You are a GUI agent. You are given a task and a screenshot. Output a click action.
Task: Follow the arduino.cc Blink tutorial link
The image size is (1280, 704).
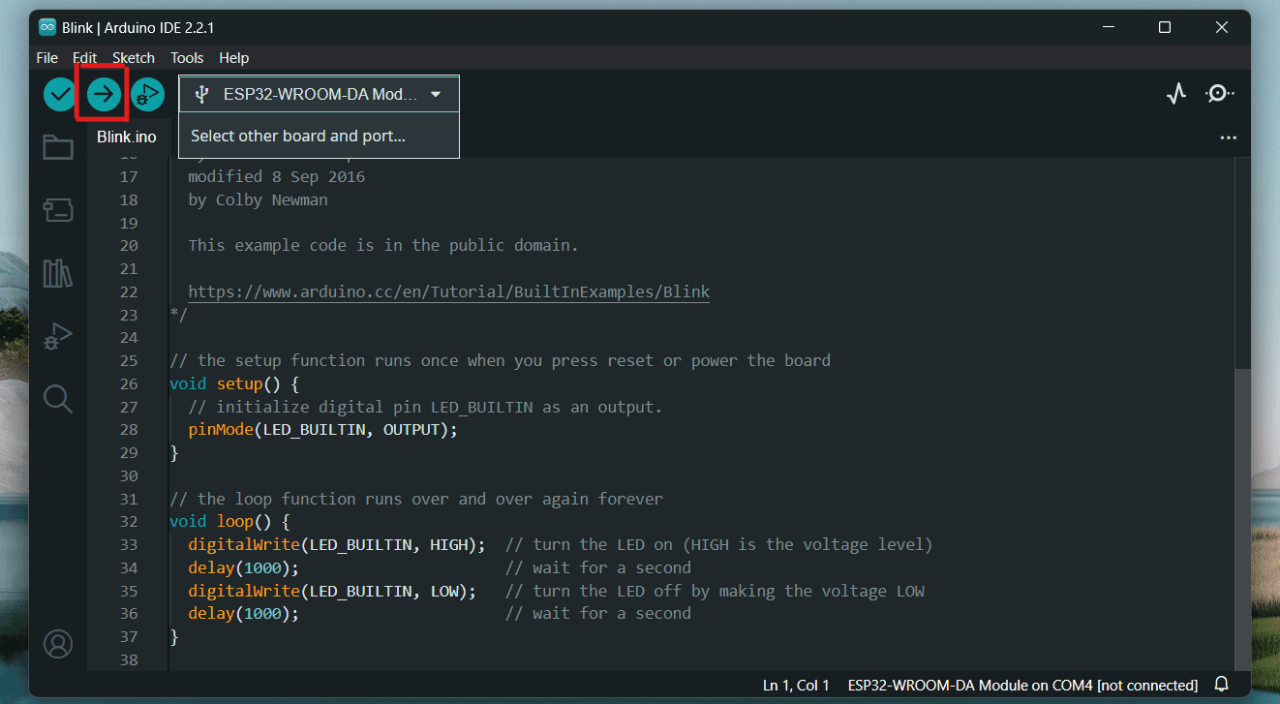[x=448, y=291]
